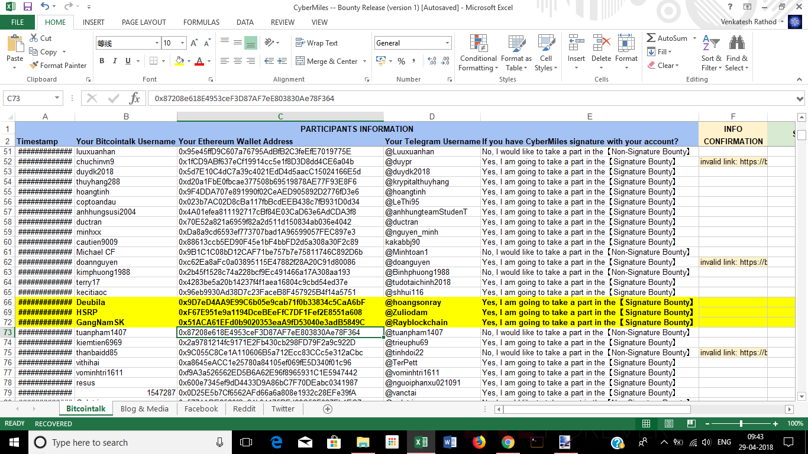Click the Delete cells icon

point(601,43)
